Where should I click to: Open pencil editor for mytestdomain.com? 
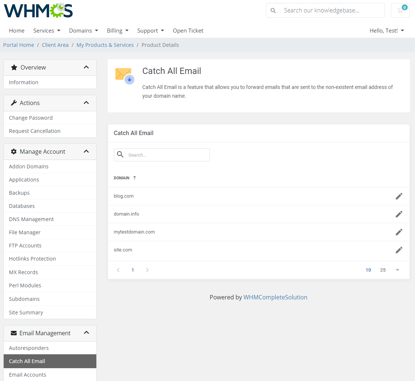tap(399, 232)
